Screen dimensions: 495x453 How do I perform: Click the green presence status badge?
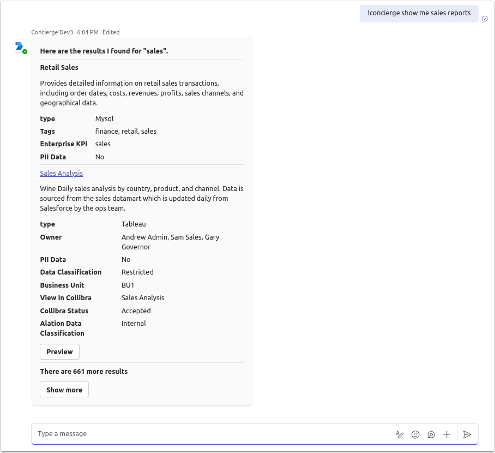25,51
